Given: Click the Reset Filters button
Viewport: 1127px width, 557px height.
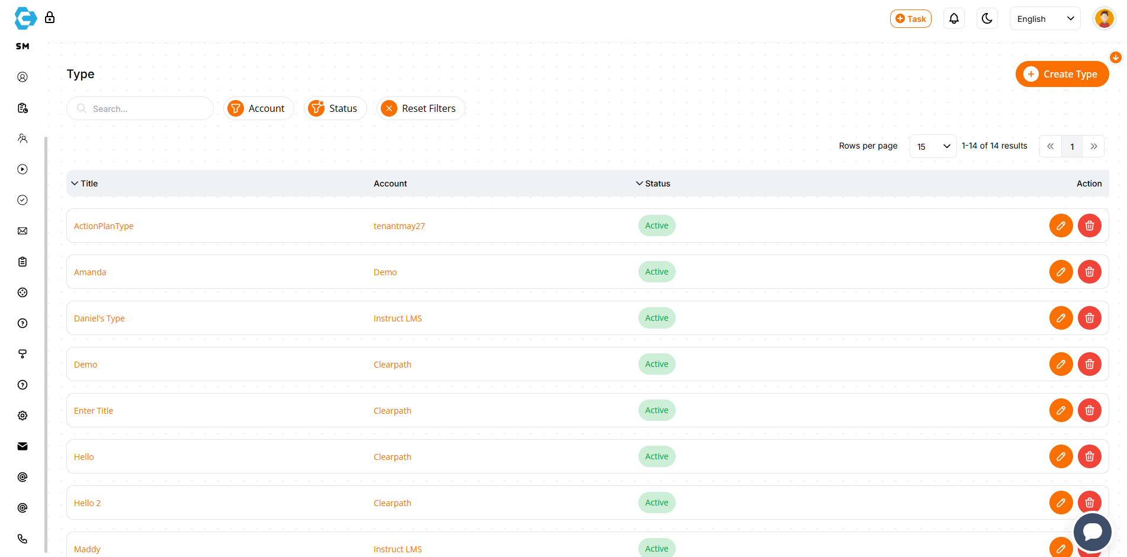Looking at the screenshot, I should (x=421, y=108).
